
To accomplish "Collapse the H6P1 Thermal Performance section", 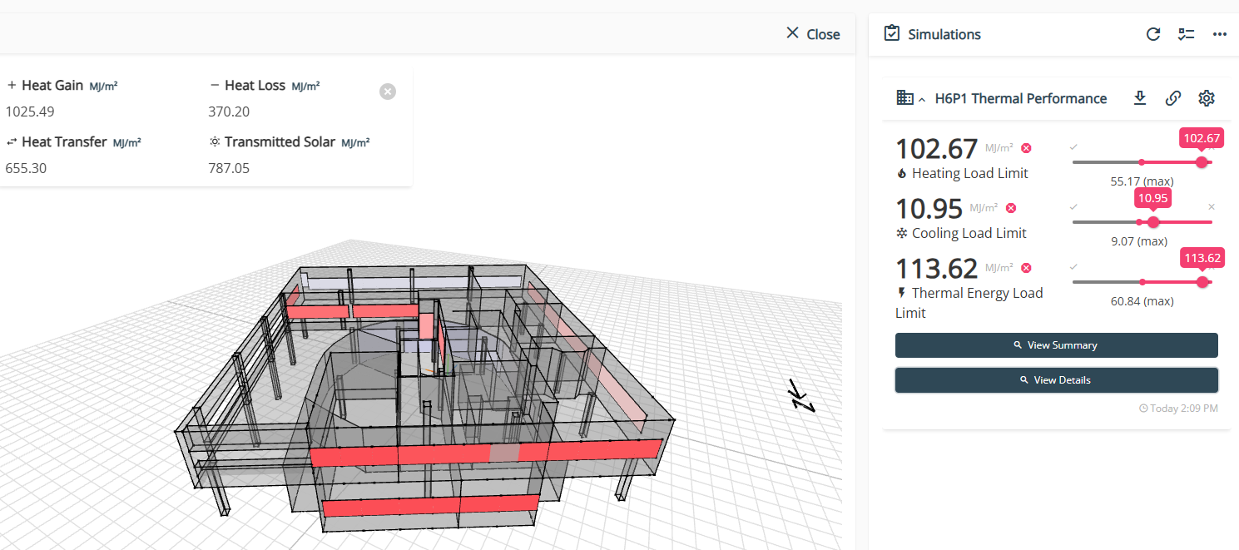I will [x=922, y=100].
